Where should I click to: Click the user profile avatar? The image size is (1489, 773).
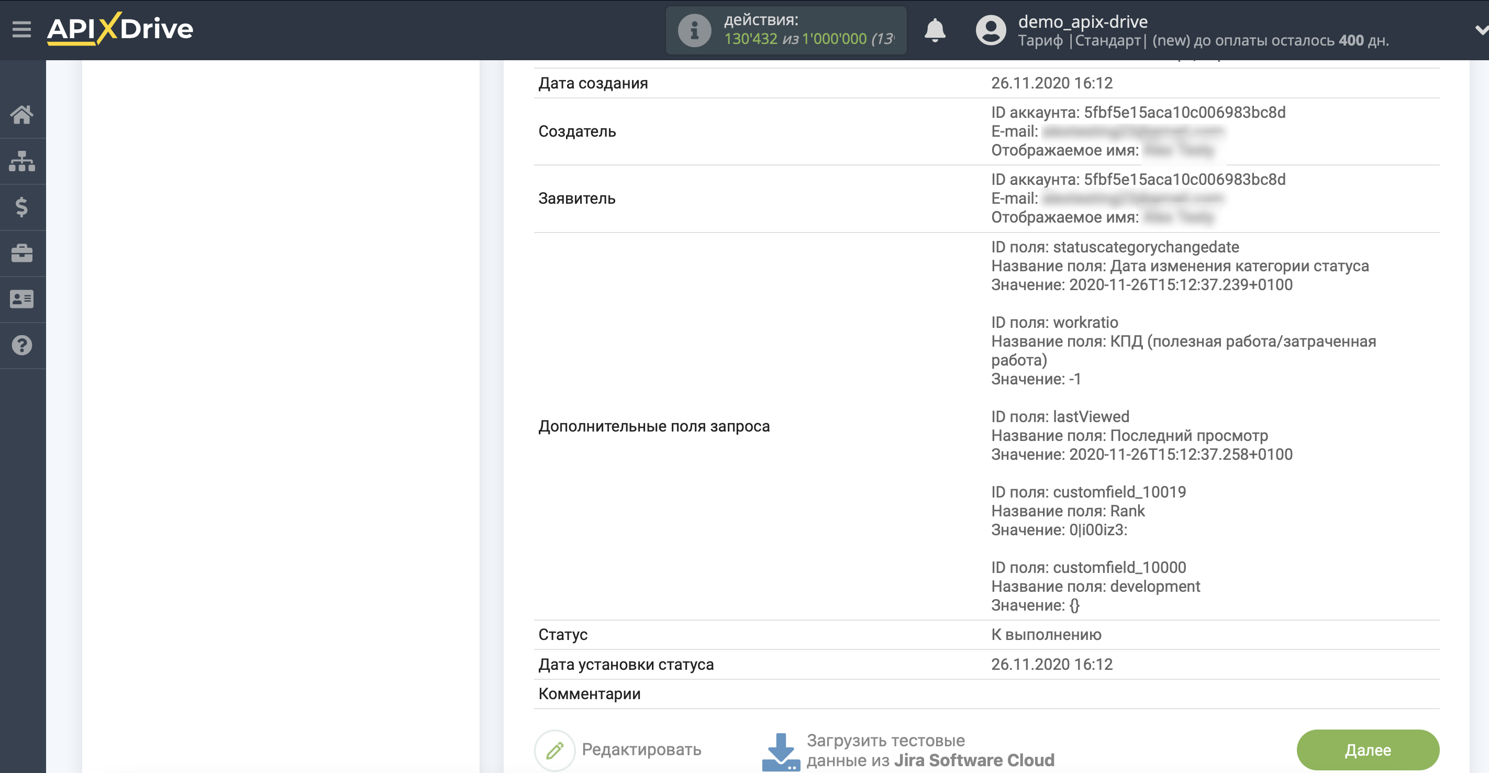click(991, 30)
